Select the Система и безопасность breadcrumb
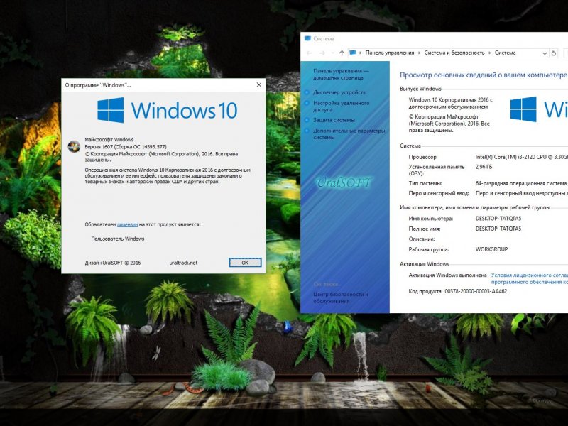Viewport: 568px width, 426px height. pyautogui.click(x=454, y=53)
